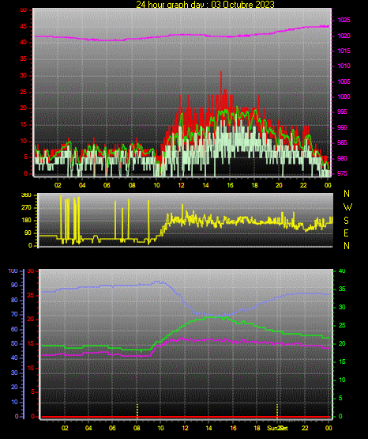Click the sunrise dotted marker near 08
The image size is (368, 439).
coord(137,411)
